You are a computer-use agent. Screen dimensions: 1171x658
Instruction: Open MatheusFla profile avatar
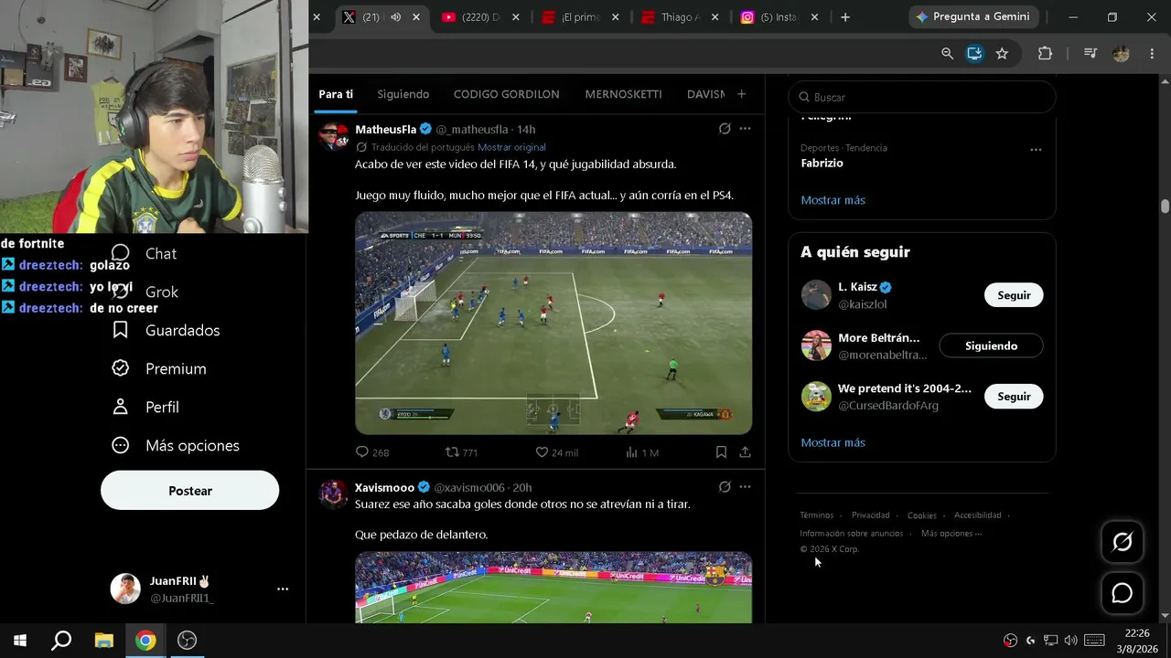(x=333, y=134)
